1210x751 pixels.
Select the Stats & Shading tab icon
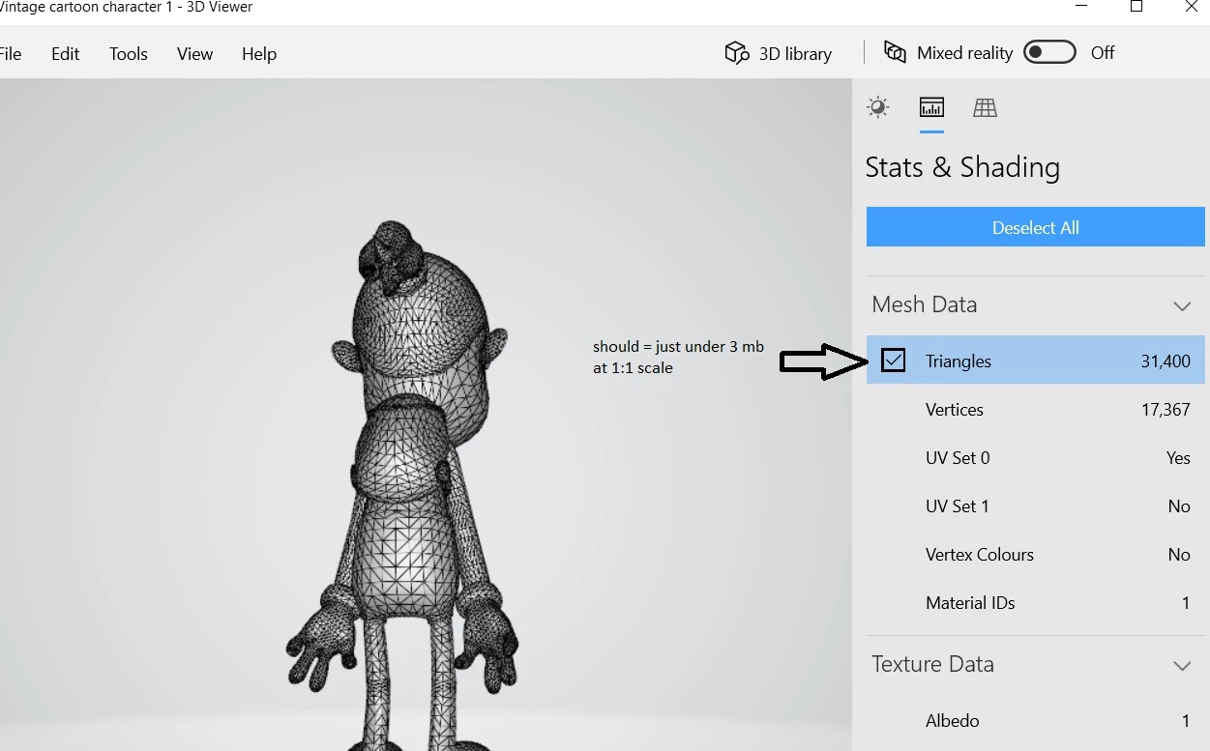(x=931, y=107)
